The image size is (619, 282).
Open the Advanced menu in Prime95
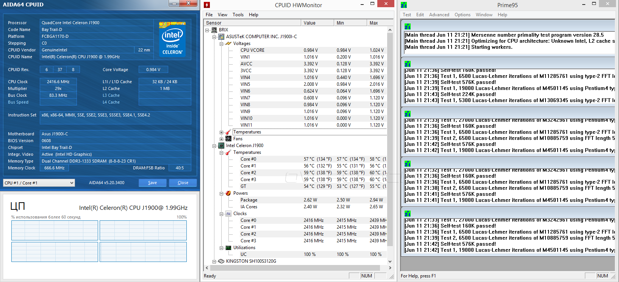[439, 15]
